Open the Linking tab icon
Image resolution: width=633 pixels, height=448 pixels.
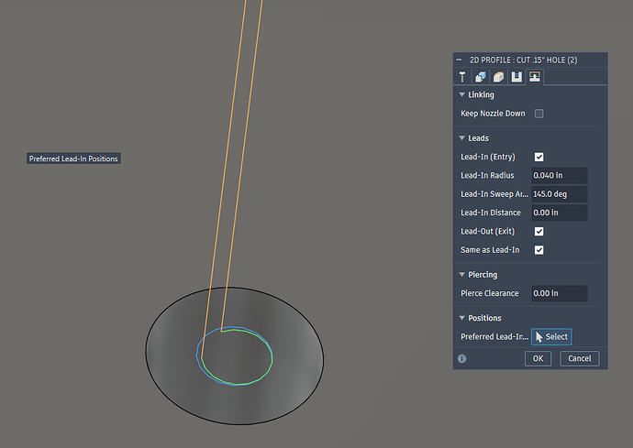pos(535,77)
